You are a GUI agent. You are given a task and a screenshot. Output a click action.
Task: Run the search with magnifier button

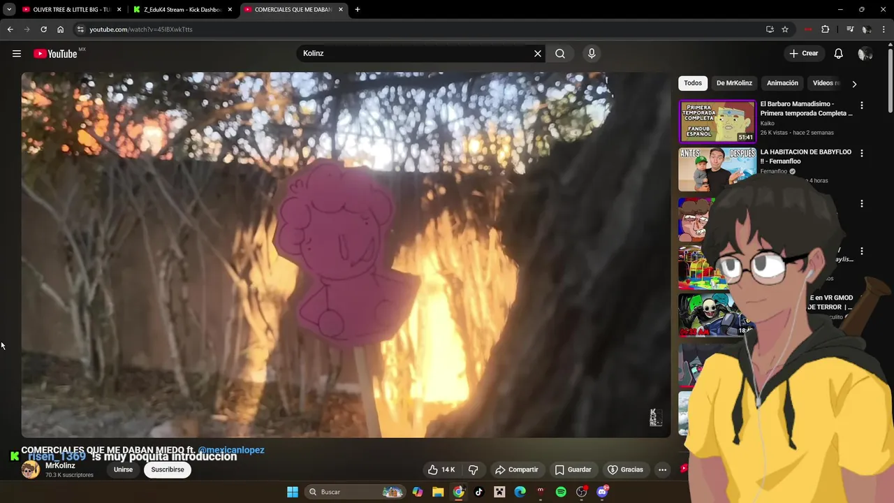560,54
